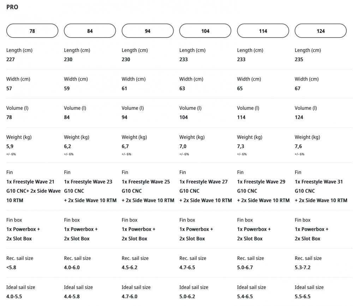Select the 78 size pill button
353x306 pixels.
point(32,31)
